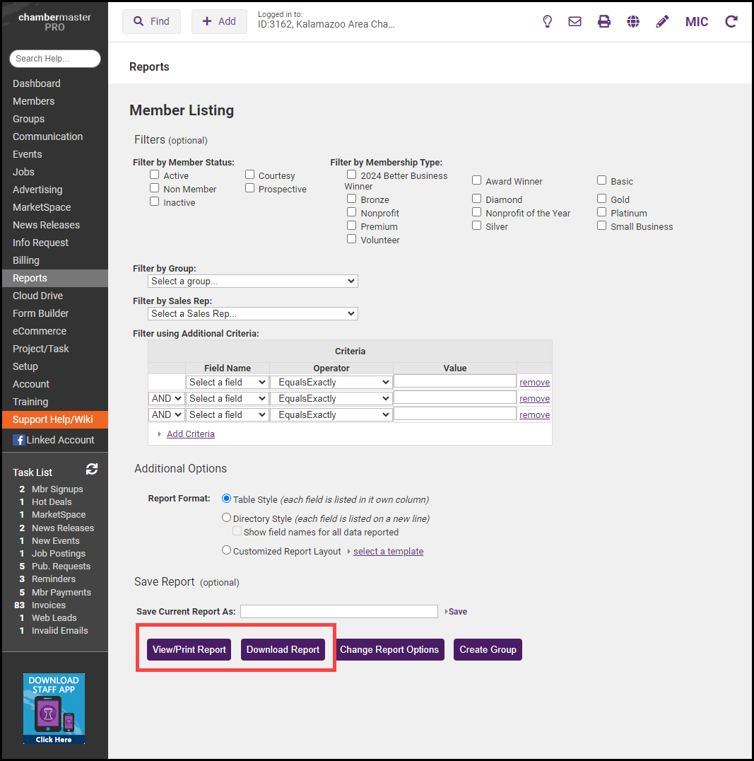Select the Directory Style report format

[226, 518]
